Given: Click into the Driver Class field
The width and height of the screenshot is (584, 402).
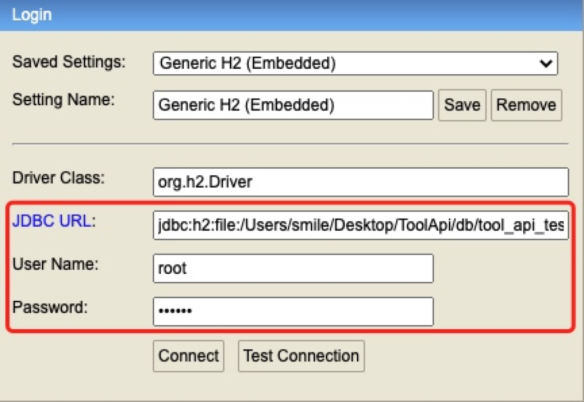Looking at the screenshot, I should pyautogui.click(x=361, y=182).
